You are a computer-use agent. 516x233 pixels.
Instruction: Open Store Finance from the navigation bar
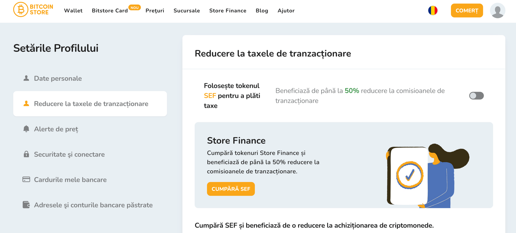click(228, 11)
